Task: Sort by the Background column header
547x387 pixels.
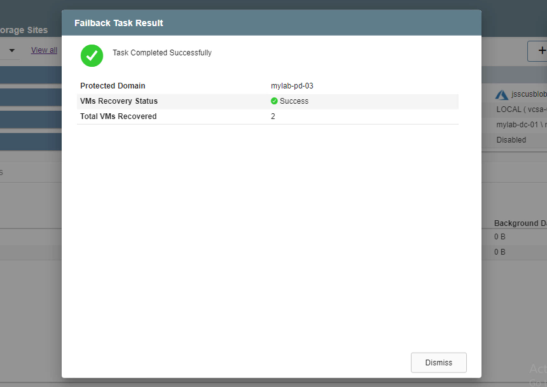Action: pos(520,223)
